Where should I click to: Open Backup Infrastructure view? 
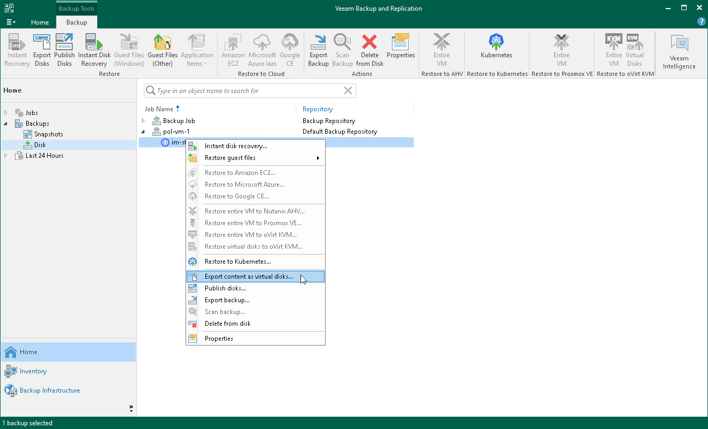tap(68, 390)
